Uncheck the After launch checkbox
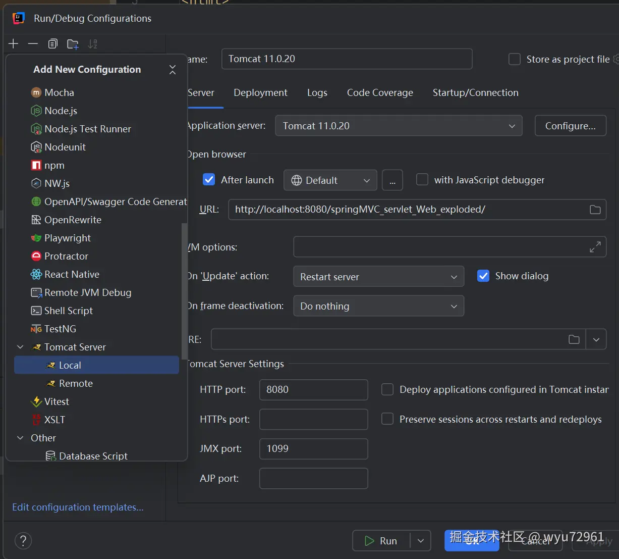This screenshot has width=619, height=559. point(209,179)
